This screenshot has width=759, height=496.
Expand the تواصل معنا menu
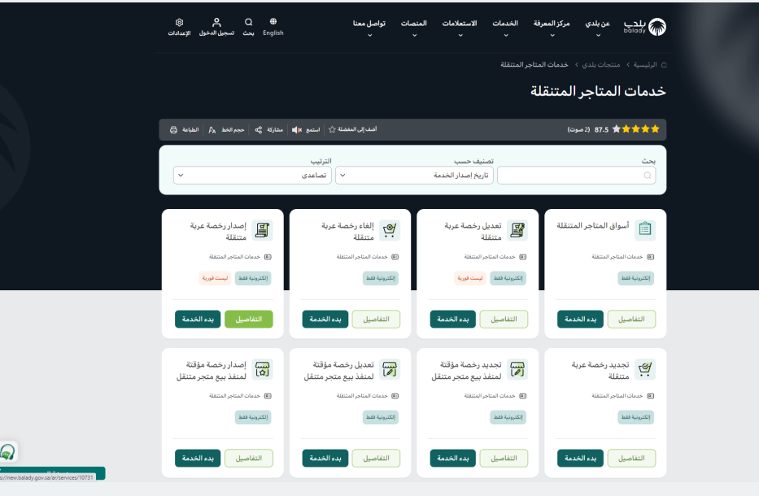pos(369,28)
